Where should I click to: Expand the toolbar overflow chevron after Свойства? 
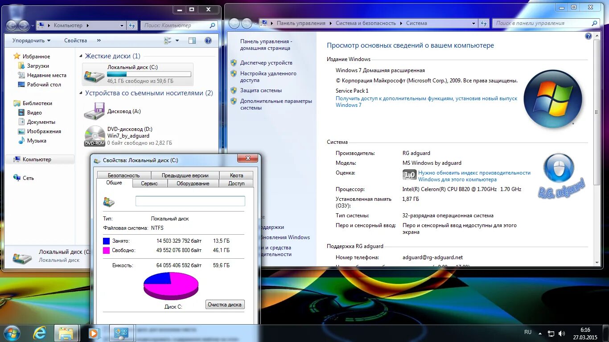(x=99, y=41)
